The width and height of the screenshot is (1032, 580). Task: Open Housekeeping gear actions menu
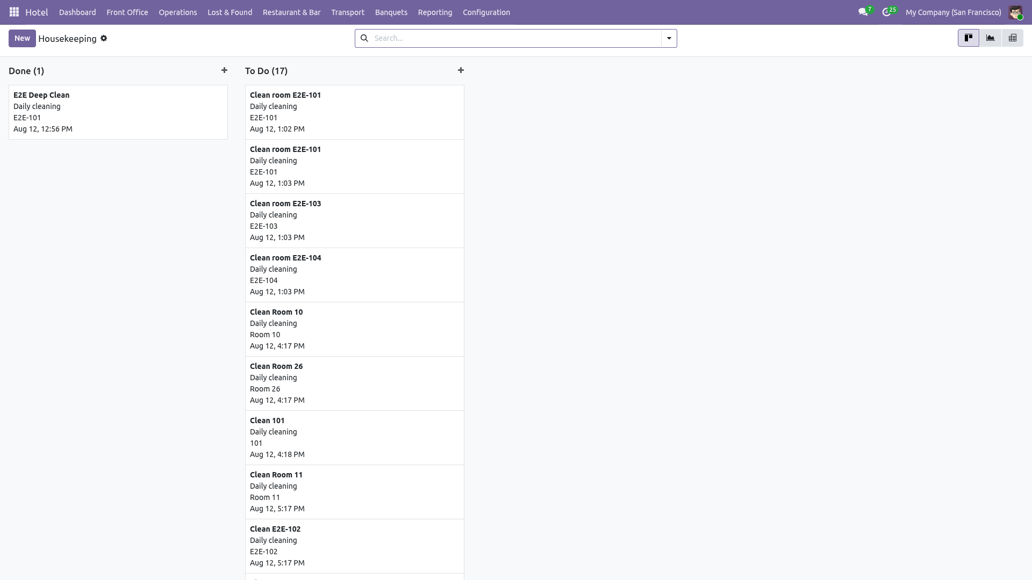coord(104,38)
